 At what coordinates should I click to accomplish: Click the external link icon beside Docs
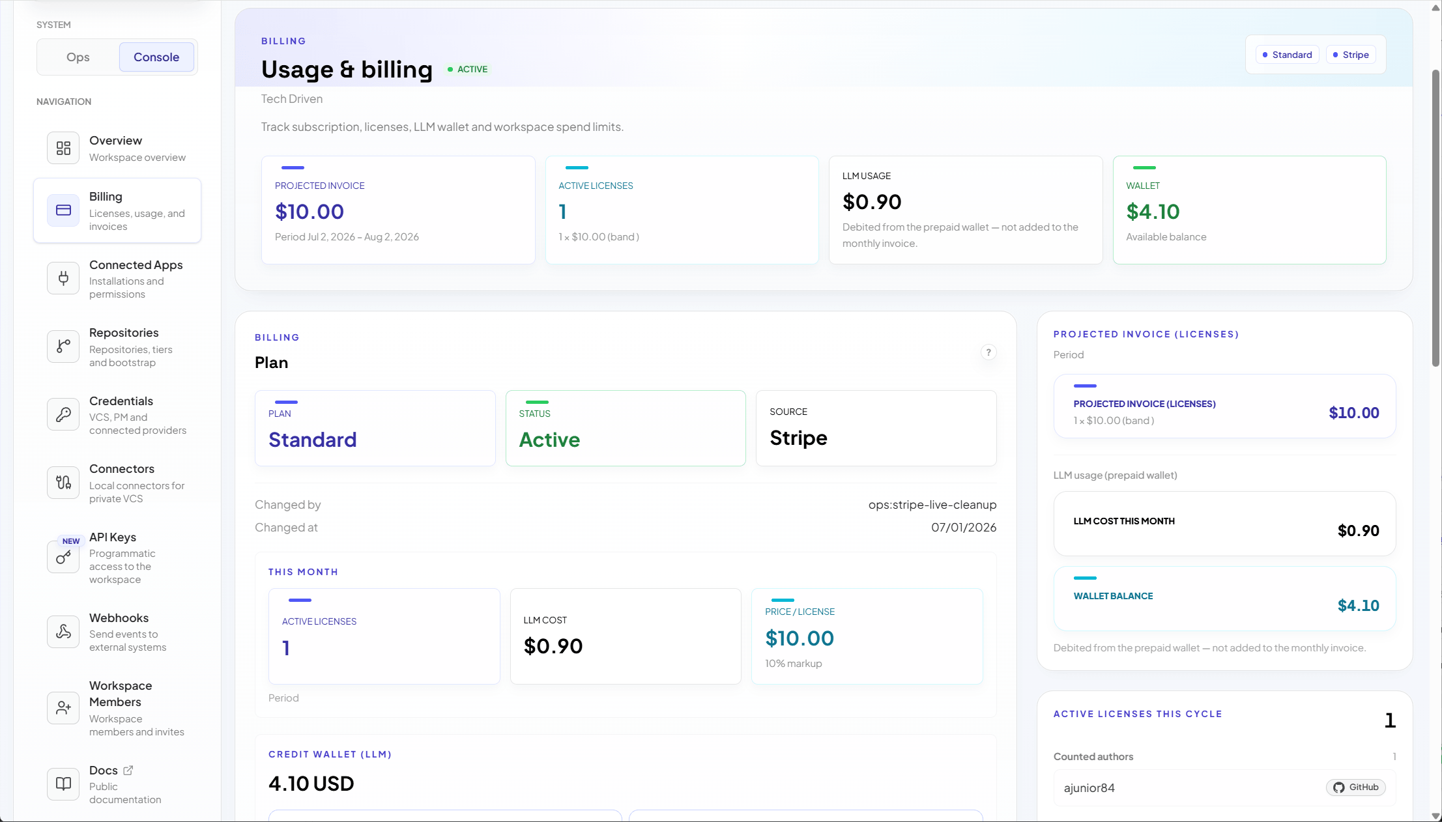[x=128, y=770]
